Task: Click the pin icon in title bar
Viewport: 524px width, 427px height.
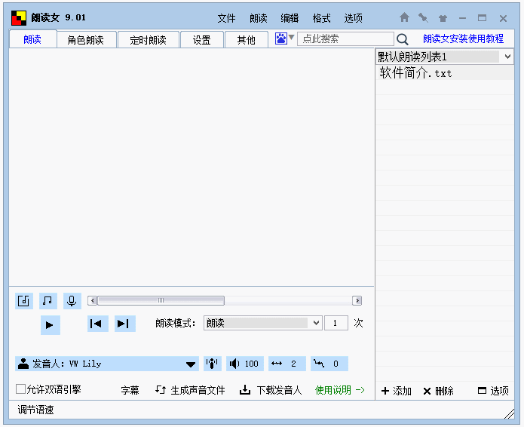Action: (x=423, y=17)
